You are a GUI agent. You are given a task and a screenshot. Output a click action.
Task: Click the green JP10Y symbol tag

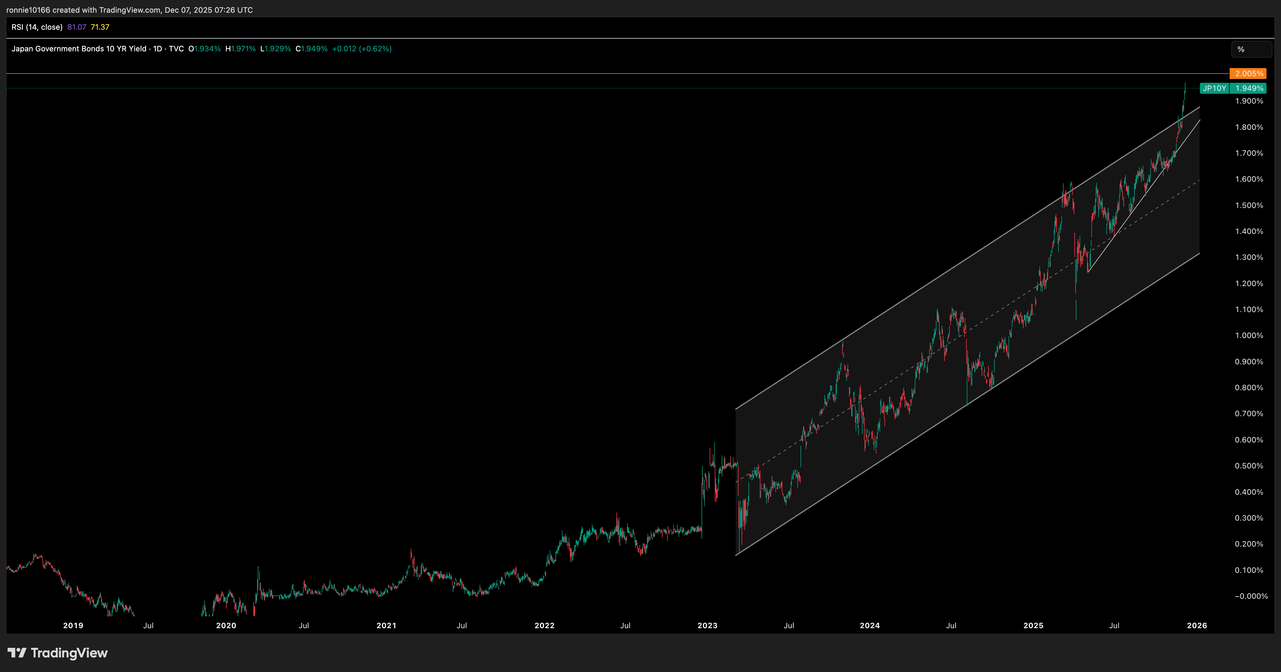(1214, 89)
